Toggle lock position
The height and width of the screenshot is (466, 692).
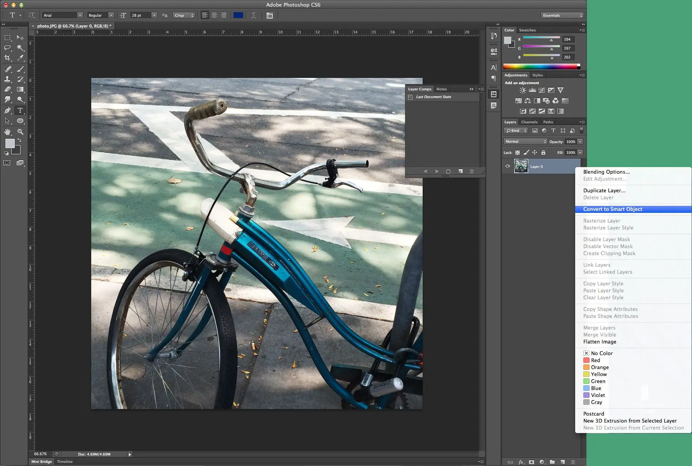[534, 152]
